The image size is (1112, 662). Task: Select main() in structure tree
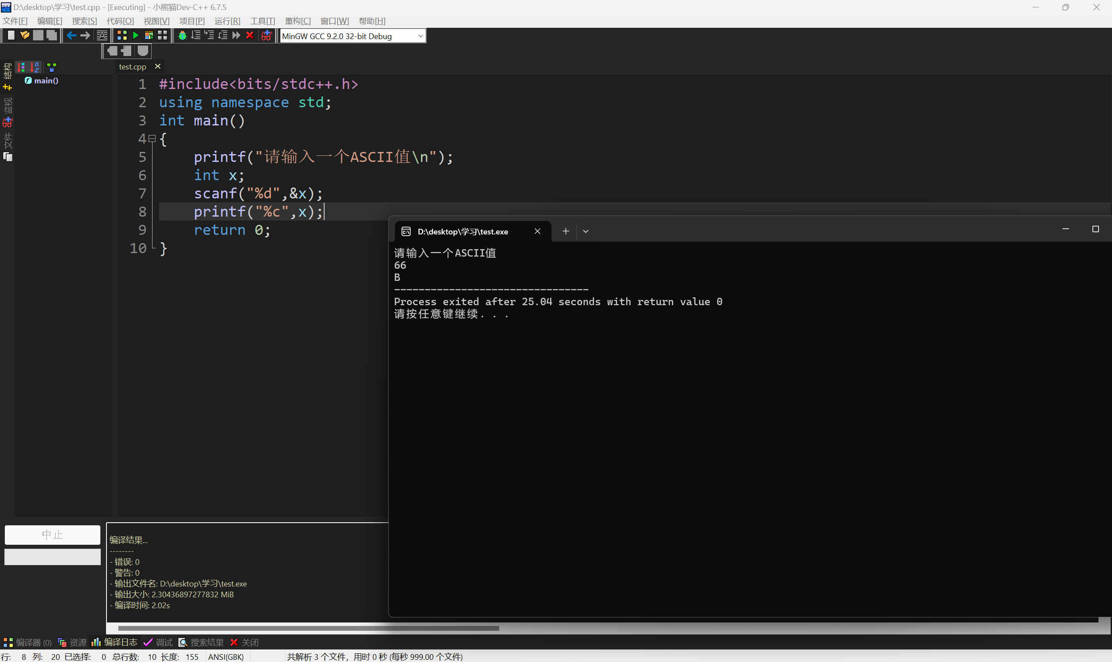pyautogui.click(x=46, y=81)
